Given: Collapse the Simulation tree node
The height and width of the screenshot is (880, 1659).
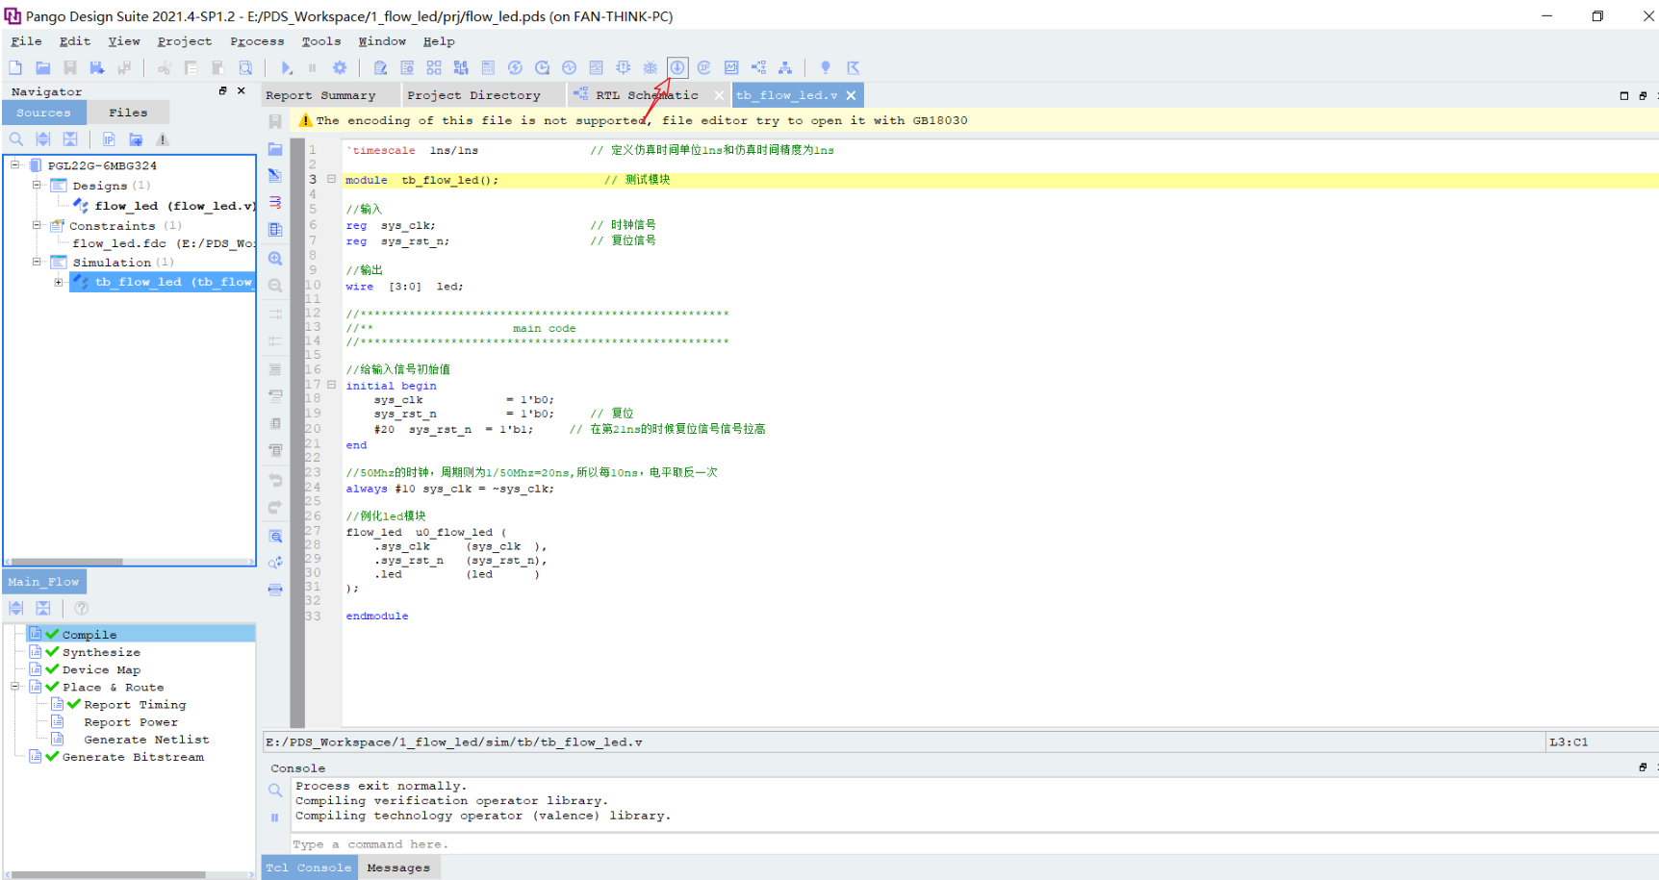Looking at the screenshot, I should pyautogui.click(x=37, y=262).
